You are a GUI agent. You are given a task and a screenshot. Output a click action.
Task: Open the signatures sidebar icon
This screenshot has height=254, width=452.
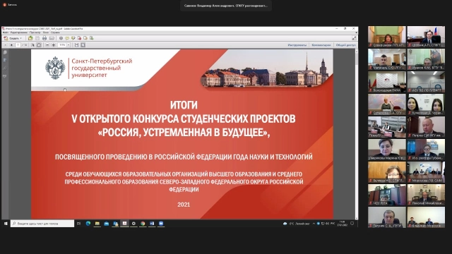point(5,76)
